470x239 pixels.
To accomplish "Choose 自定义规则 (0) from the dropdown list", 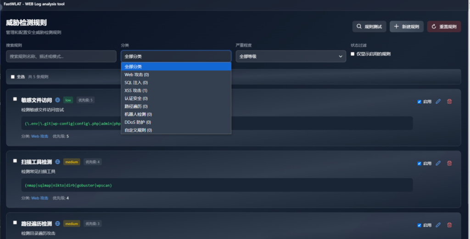I will [x=138, y=130].
